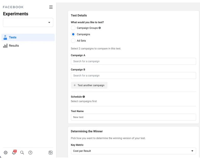Screen dimensions: 200x160
Task: Click the search magnifier icon
Action: (22, 153)
